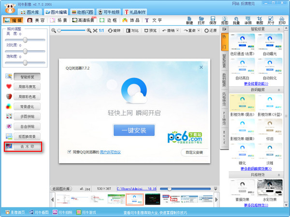290x217 pixels.
Task: Click the 去水印 watermark removal tool
Action: click(x=27, y=146)
